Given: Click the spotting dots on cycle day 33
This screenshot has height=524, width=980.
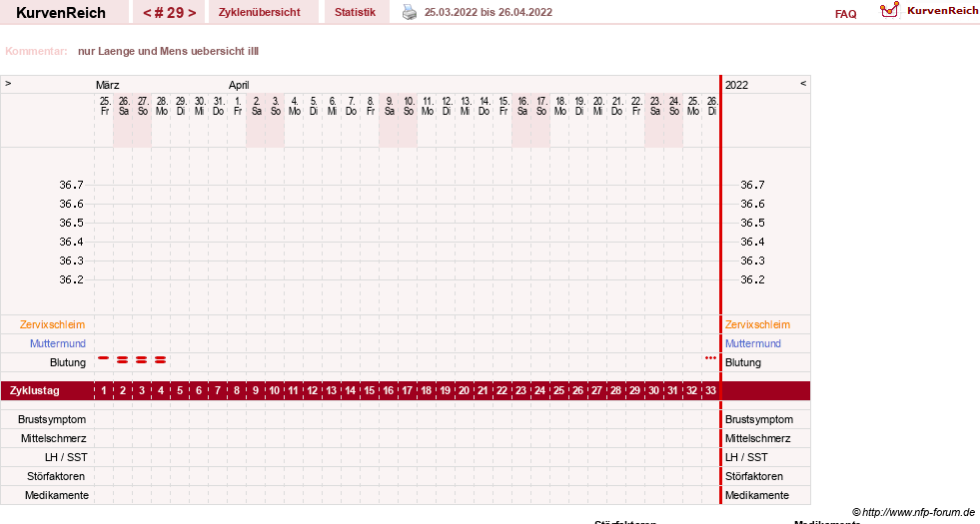Looking at the screenshot, I should pos(710,358).
